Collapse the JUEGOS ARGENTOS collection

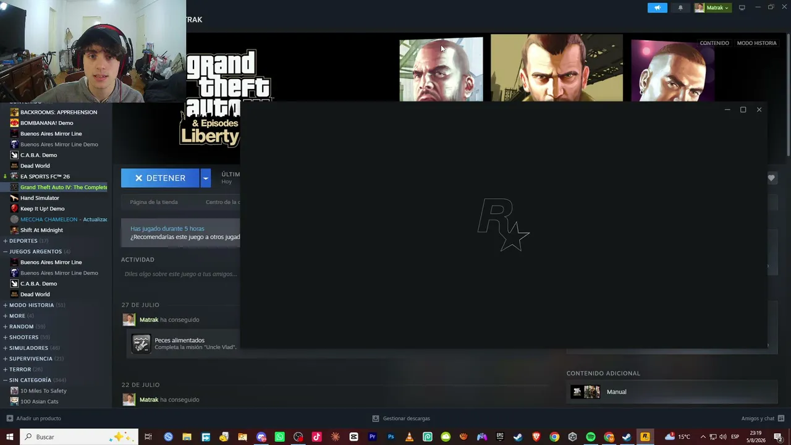click(x=35, y=252)
